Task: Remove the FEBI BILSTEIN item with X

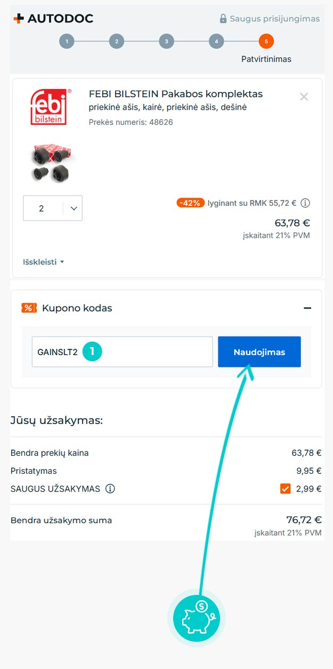Action: click(304, 96)
